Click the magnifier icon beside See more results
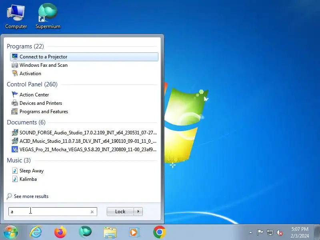This screenshot has height=240, width=320. pyautogui.click(x=9, y=196)
